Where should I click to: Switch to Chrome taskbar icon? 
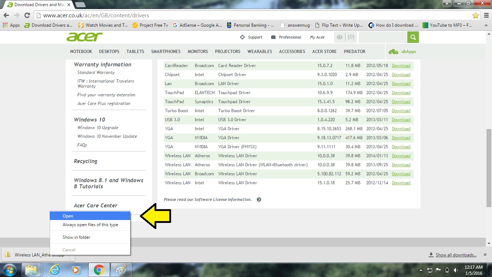click(99, 270)
